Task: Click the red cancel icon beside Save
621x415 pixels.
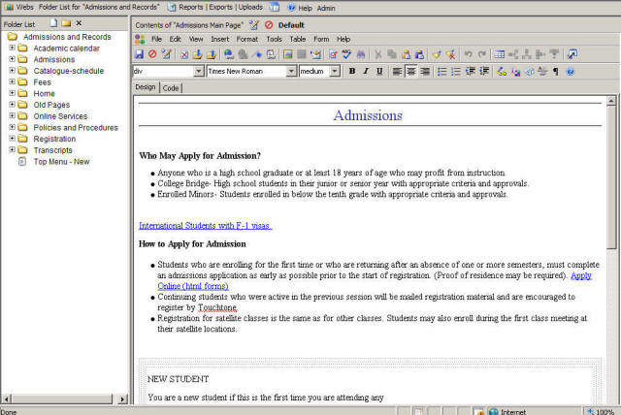Action: click(152, 54)
